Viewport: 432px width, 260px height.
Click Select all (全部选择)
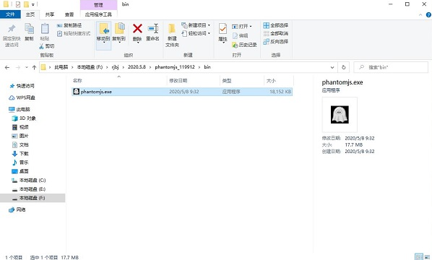coord(276,25)
